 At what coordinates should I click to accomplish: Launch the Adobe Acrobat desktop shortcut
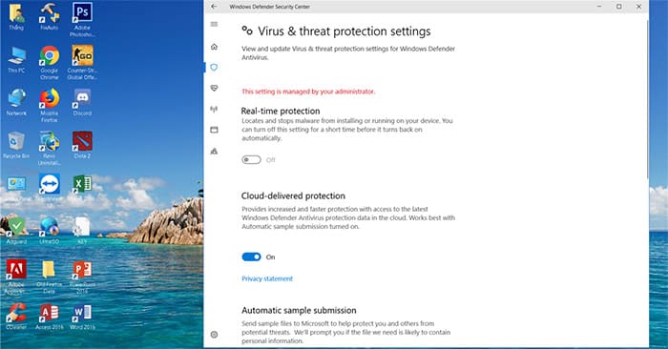point(16,277)
